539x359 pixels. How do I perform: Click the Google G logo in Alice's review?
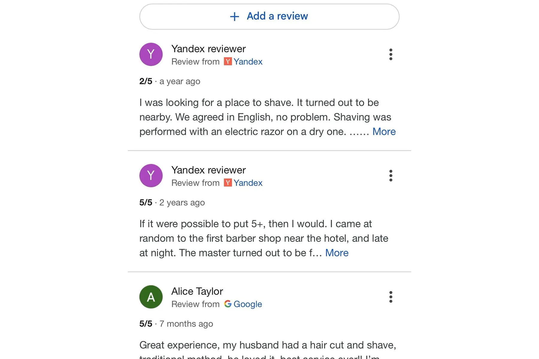point(228,304)
